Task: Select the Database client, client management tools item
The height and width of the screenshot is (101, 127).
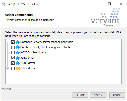Action: 45,47
